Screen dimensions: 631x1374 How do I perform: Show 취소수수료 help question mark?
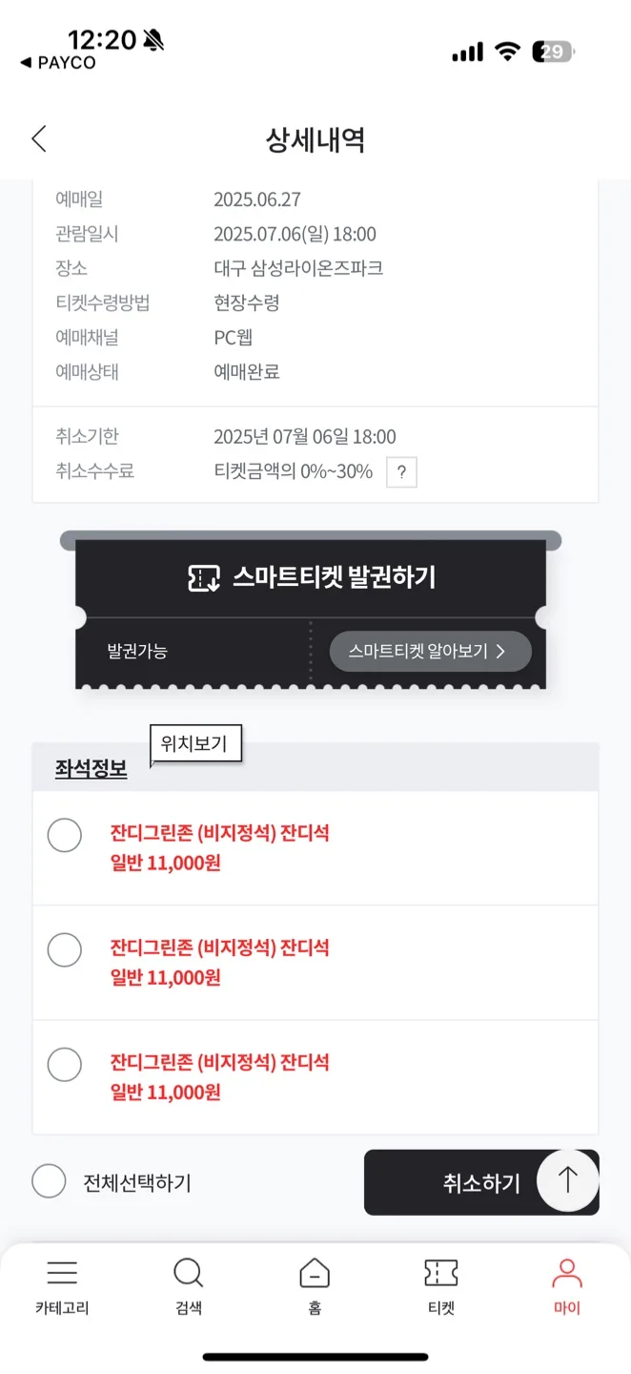(x=401, y=472)
